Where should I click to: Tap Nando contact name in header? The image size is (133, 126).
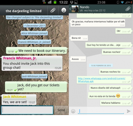pyautogui.click(x=84, y=7)
